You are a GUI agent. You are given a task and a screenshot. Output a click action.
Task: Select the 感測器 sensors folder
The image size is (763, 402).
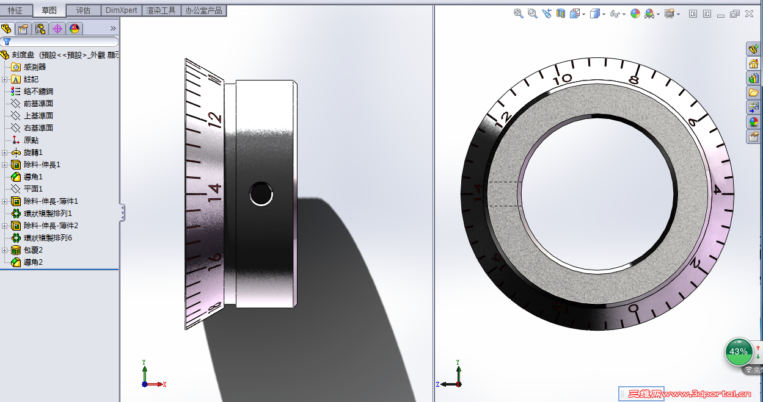click(x=28, y=67)
